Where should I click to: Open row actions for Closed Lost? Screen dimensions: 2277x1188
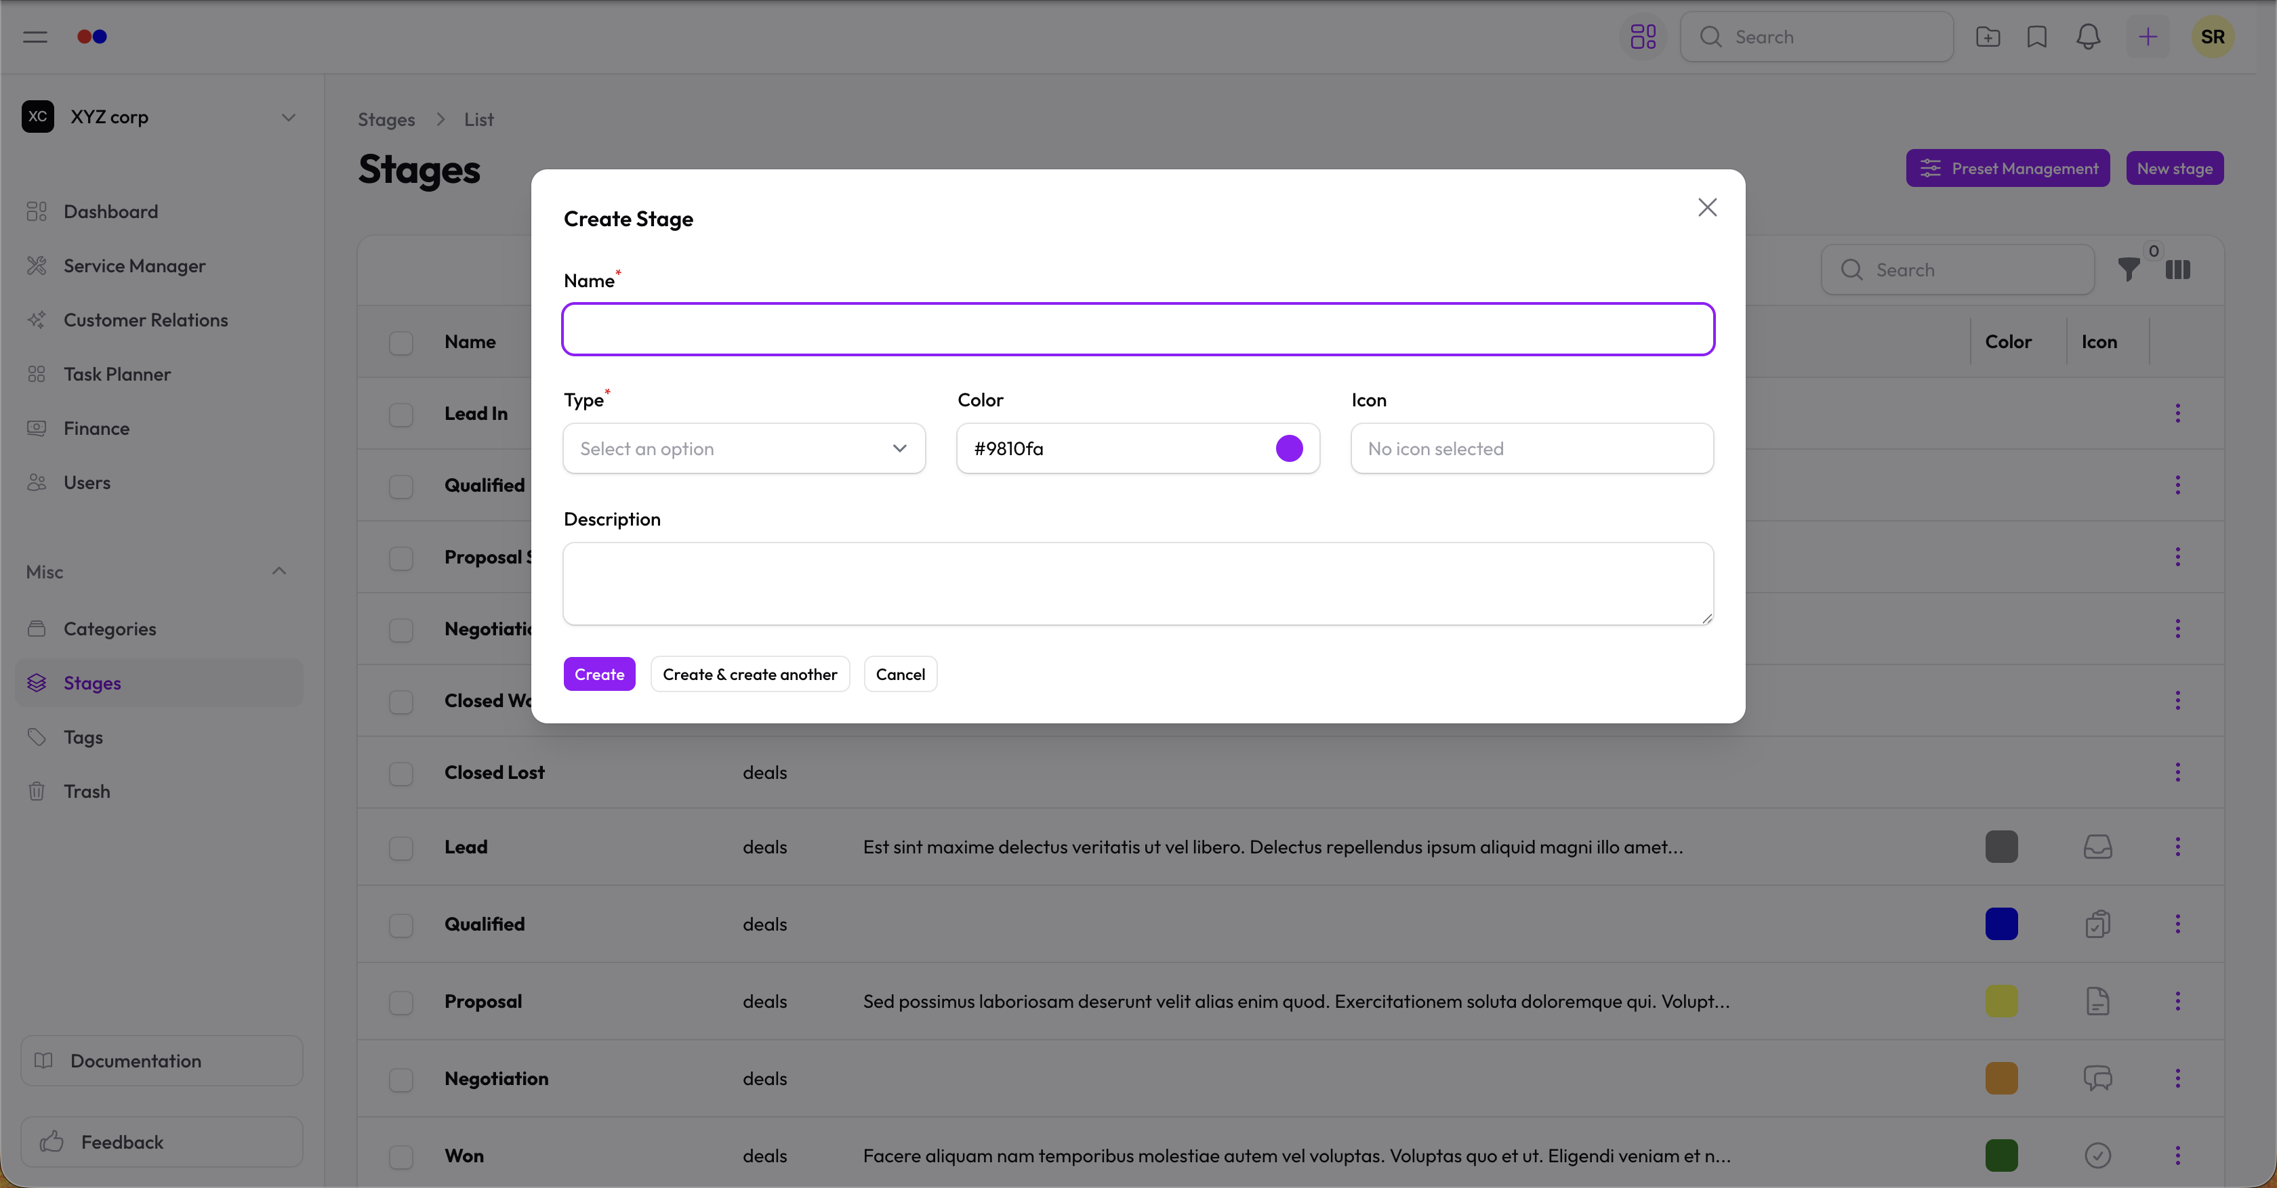pyautogui.click(x=2177, y=772)
